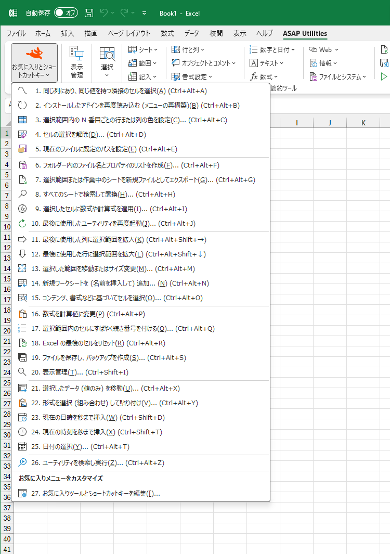Open item 27 お気に入りツールとショートカットキーを編集
Viewport: 390px width, 554px height.
point(140,493)
